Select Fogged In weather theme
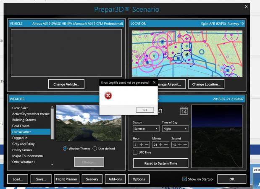Image resolution: width=260 pixels, height=189 pixels. tap(31, 138)
